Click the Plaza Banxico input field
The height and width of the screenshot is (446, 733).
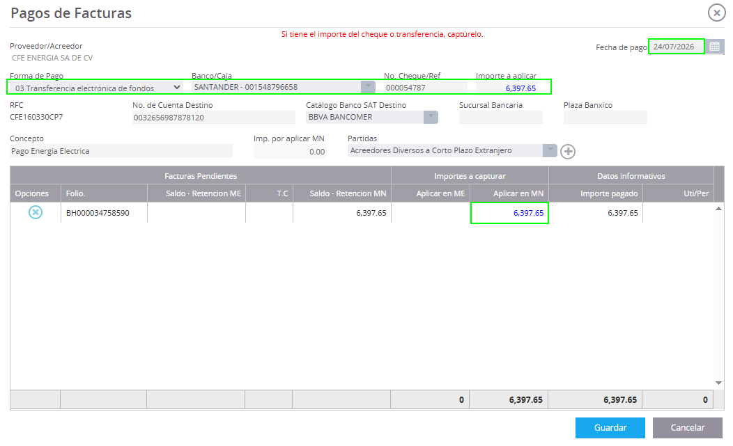coord(605,117)
